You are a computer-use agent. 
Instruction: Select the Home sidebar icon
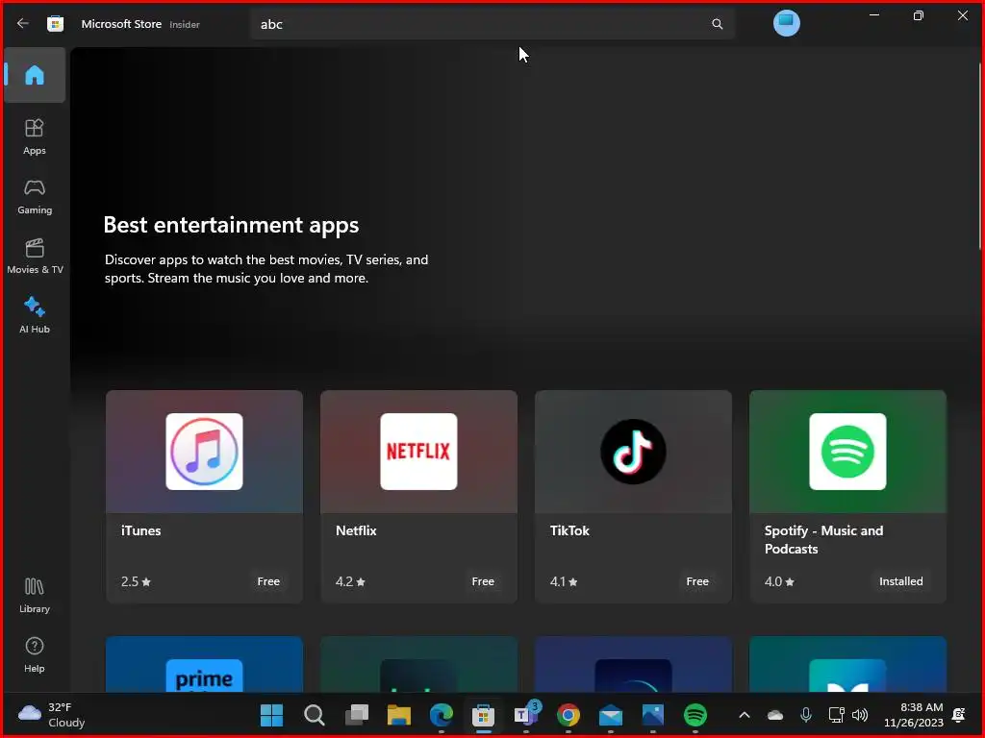(35, 75)
